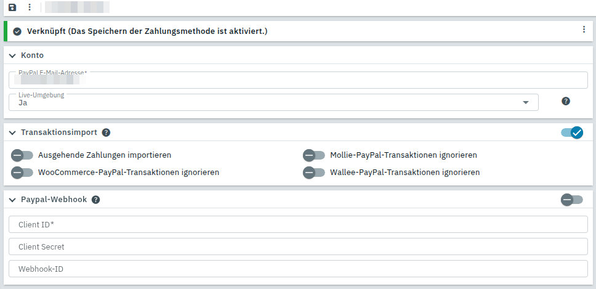Disable the Transaktionsimport main toggle

tap(572, 132)
